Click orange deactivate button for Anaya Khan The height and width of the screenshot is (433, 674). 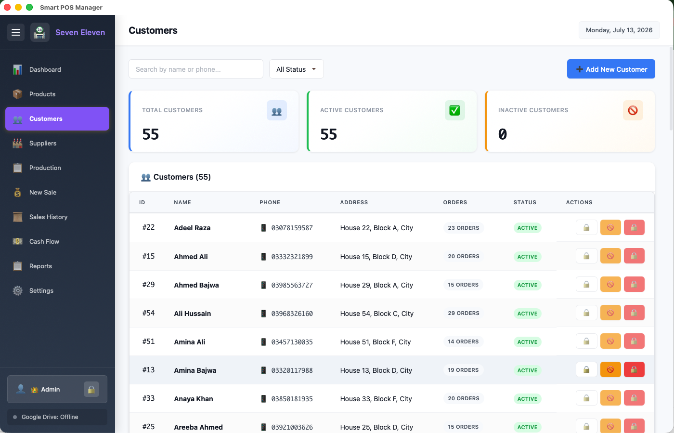pyautogui.click(x=610, y=398)
